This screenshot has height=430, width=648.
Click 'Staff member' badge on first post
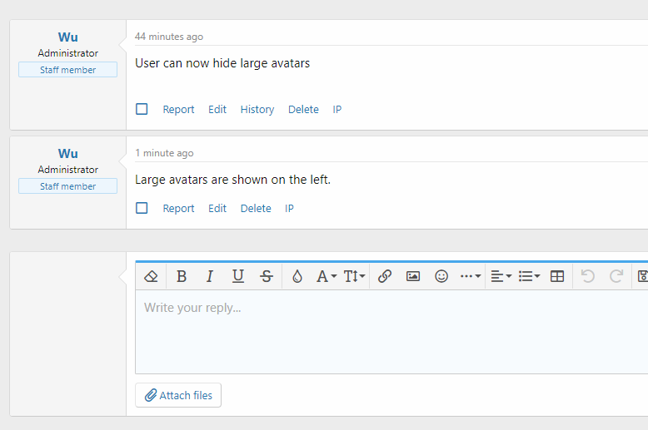point(67,70)
